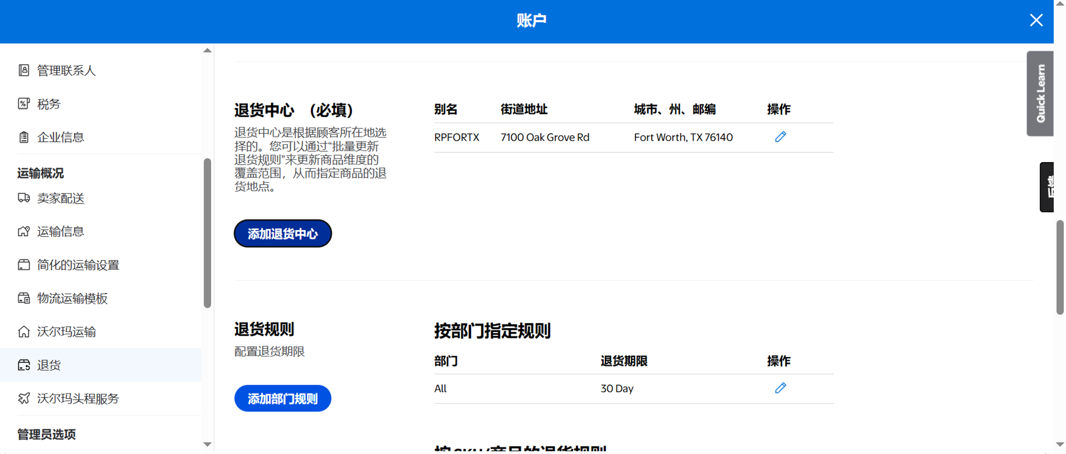Click the Shipping Info (运输信息) icon
This screenshot has height=454, width=1066.
[24, 231]
